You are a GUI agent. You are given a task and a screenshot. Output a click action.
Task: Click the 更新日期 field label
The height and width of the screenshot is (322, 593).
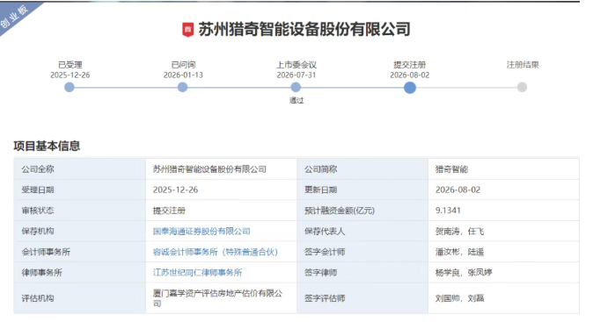pyautogui.click(x=321, y=190)
